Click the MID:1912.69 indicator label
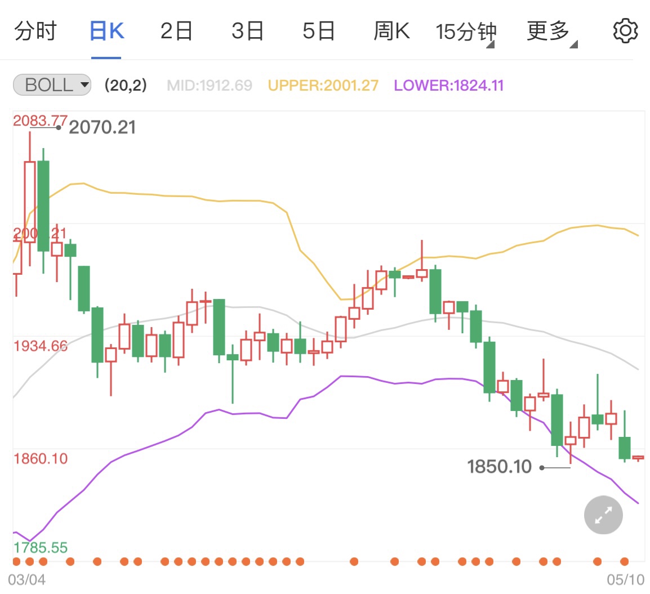The image size is (650, 594). tap(210, 86)
